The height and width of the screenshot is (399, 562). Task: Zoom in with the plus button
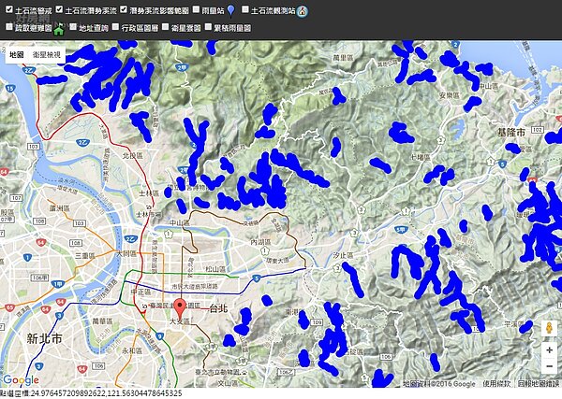pos(549,349)
